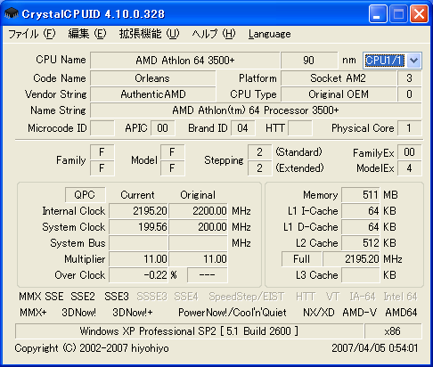
Task: Click the empty L3 Cache field
Action: pyautogui.click(x=361, y=275)
